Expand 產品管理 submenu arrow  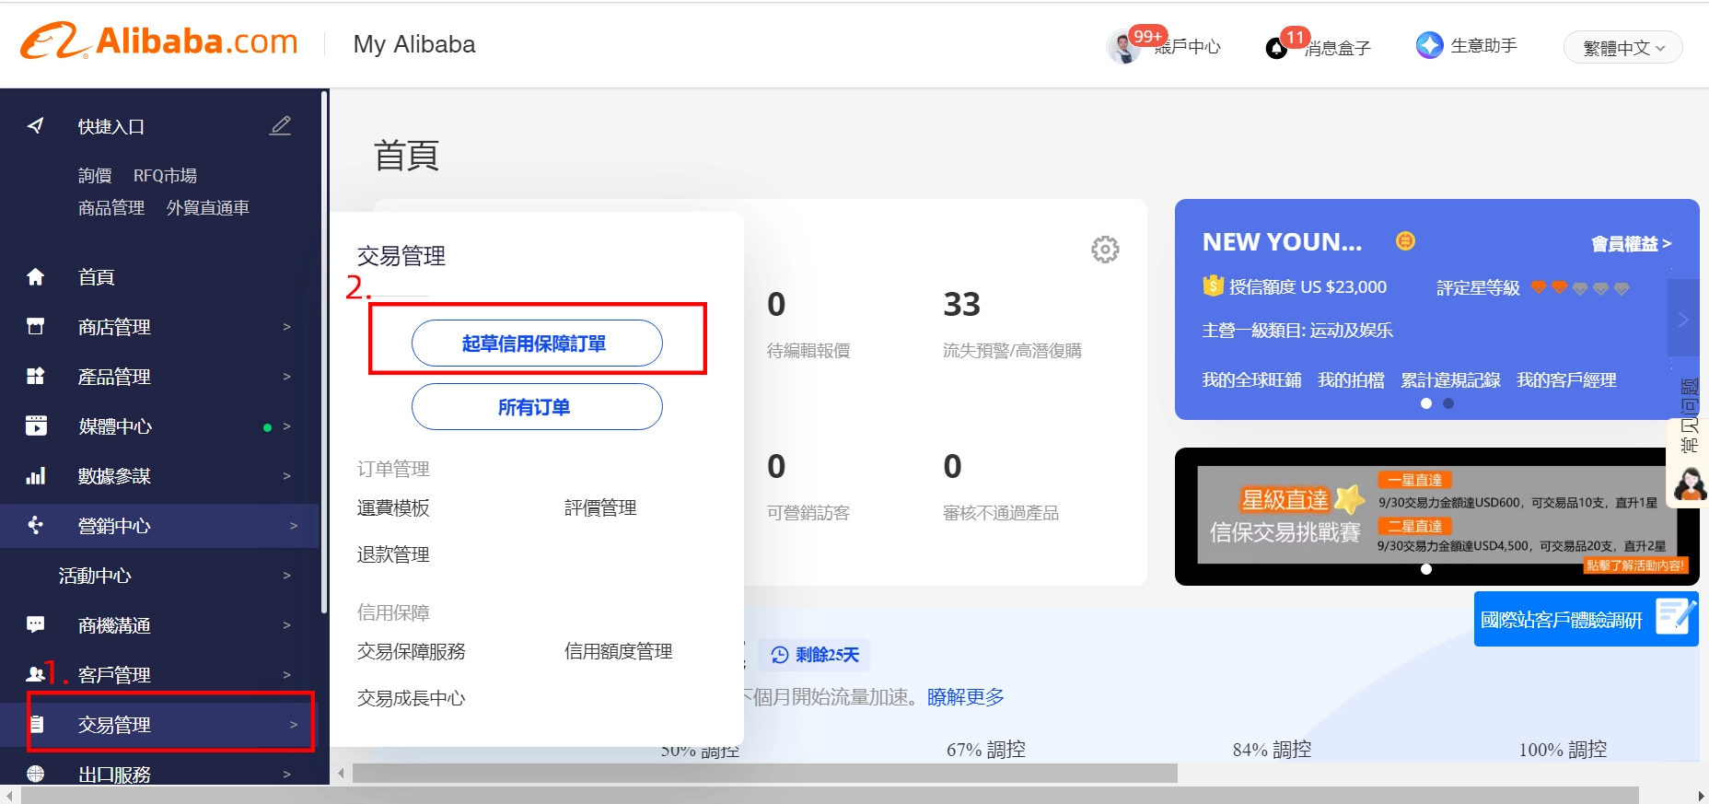[286, 376]
